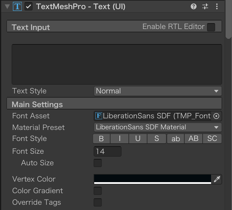
Task: Toggle the Bold font style button
Action: 101,139
